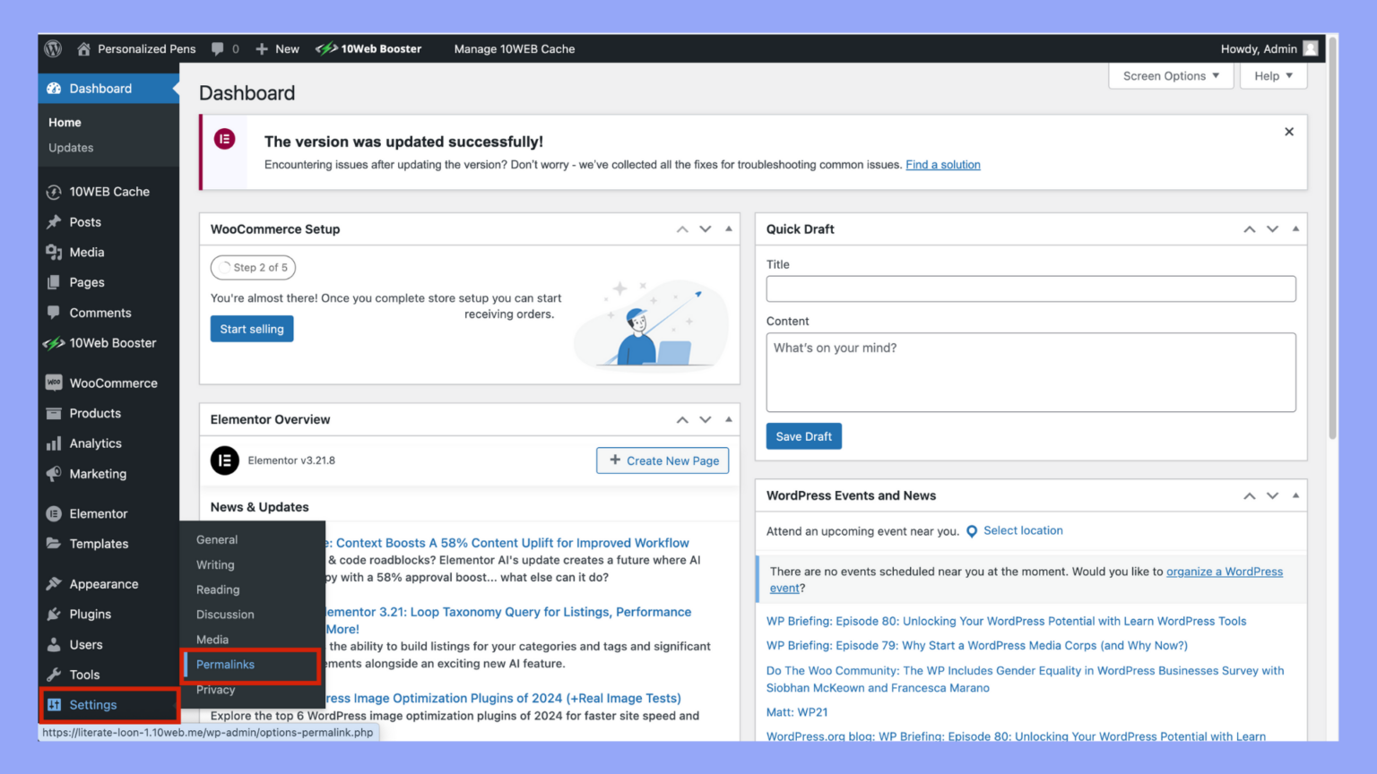
Task: Open WooCommerce via its sidebar icon
Action: pos(54,383)
